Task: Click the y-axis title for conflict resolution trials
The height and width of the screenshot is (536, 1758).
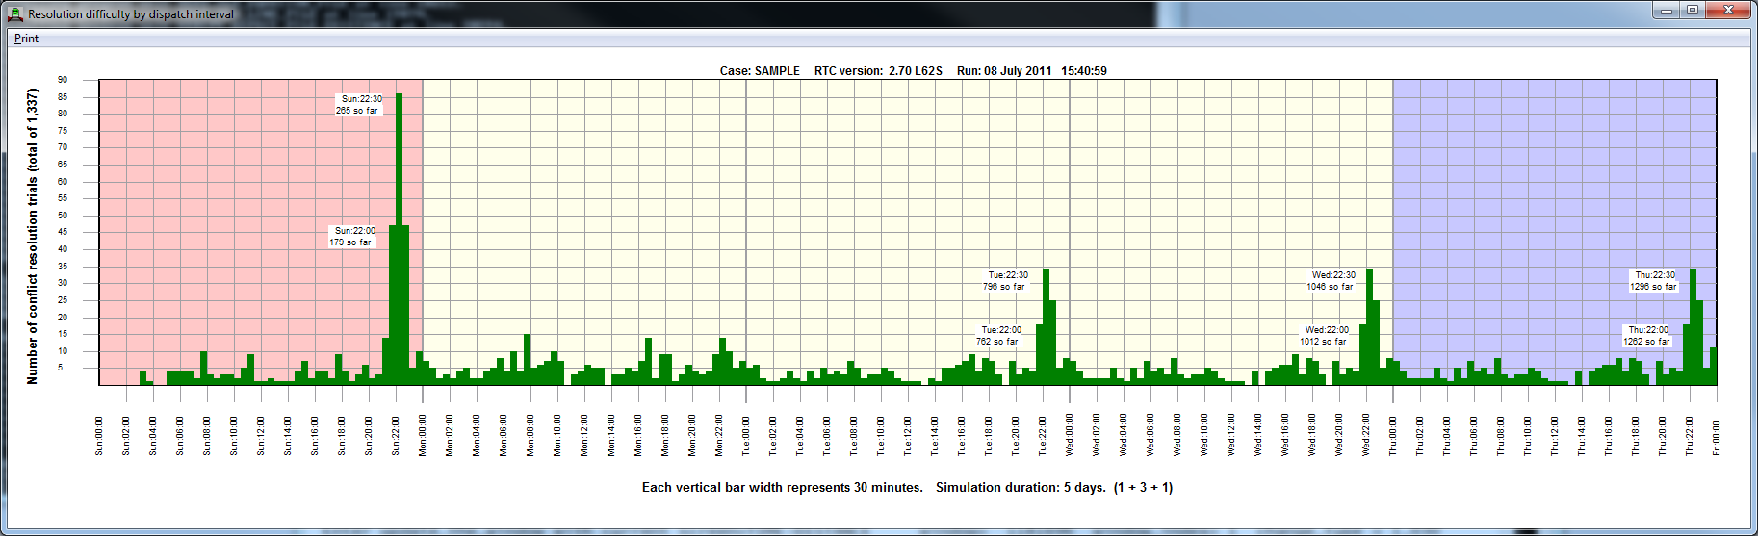Action: tap(33, 237)
